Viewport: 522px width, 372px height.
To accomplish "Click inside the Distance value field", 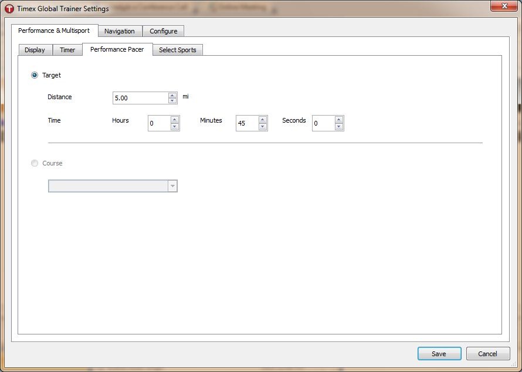I will coord(140,98).
